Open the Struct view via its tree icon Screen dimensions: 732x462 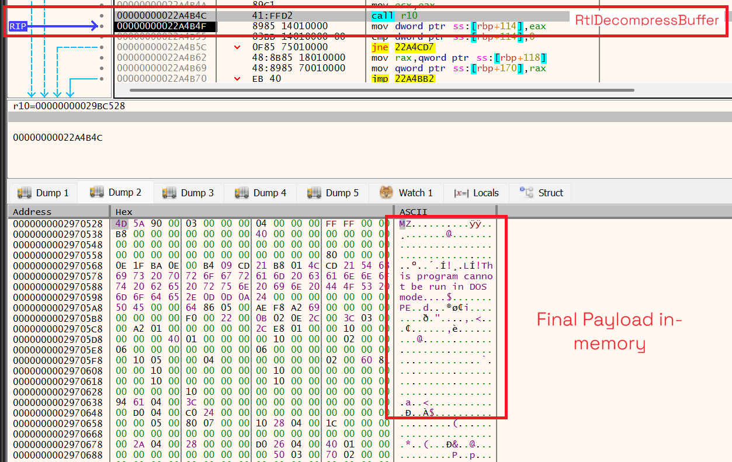527,193
